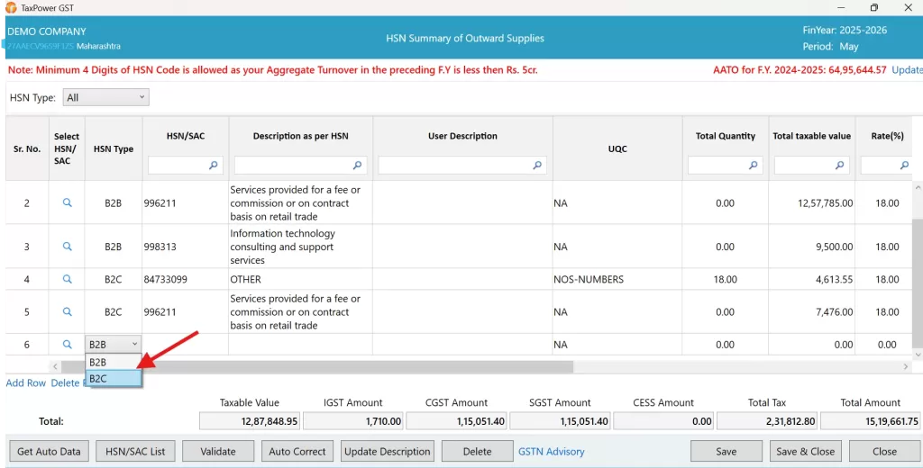Click the select HSN/SAC icon in row 3

[67, 247]
